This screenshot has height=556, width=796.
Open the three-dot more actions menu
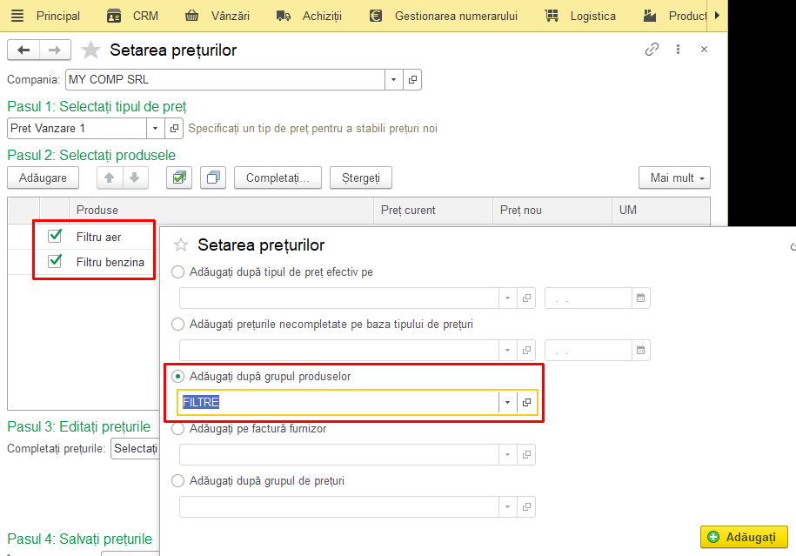pyautogui.click(x=678, y=50)
